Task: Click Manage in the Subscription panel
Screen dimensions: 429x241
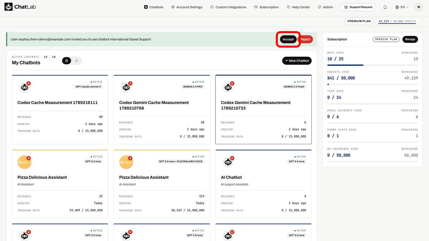Action: click(x=410, y=39)
